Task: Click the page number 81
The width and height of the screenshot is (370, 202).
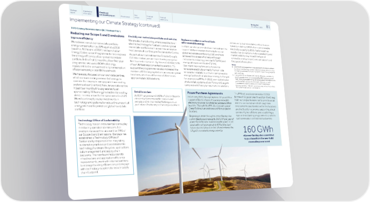Action: 268,27
